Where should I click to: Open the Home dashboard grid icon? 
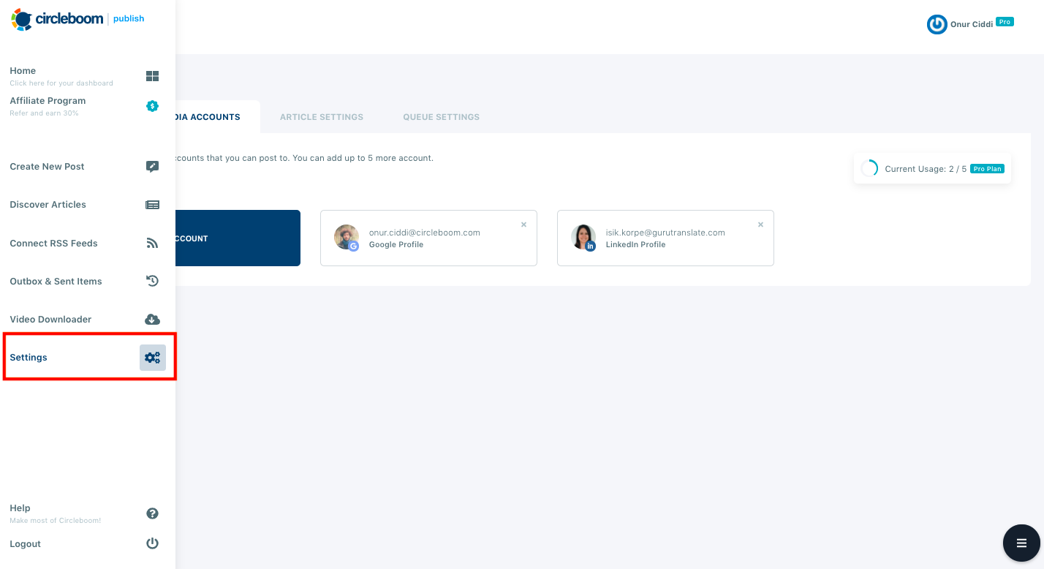coord(152,76)
